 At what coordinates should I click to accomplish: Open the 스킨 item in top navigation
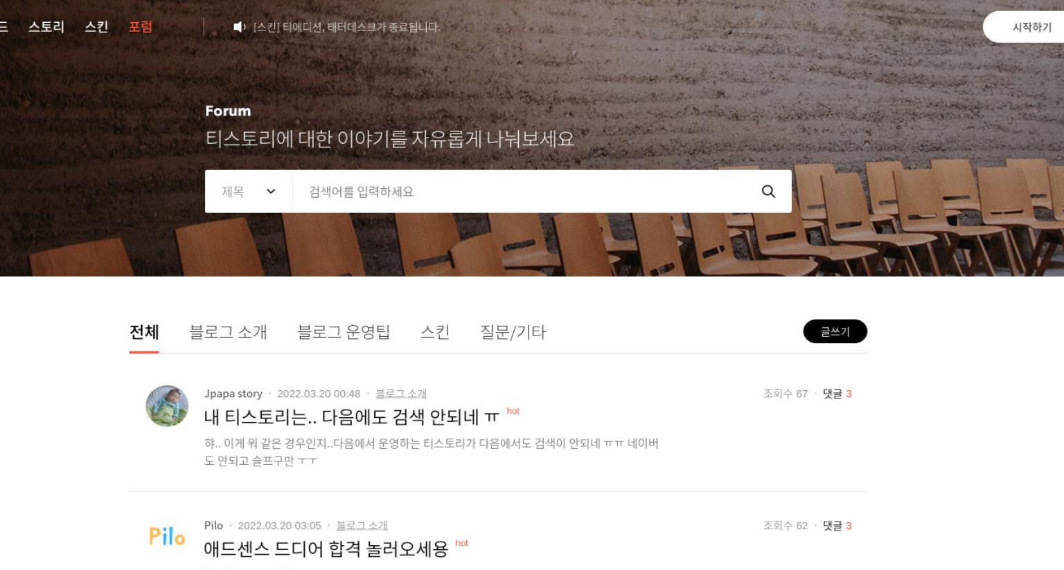pyautogui.click(x=96, y=27)
